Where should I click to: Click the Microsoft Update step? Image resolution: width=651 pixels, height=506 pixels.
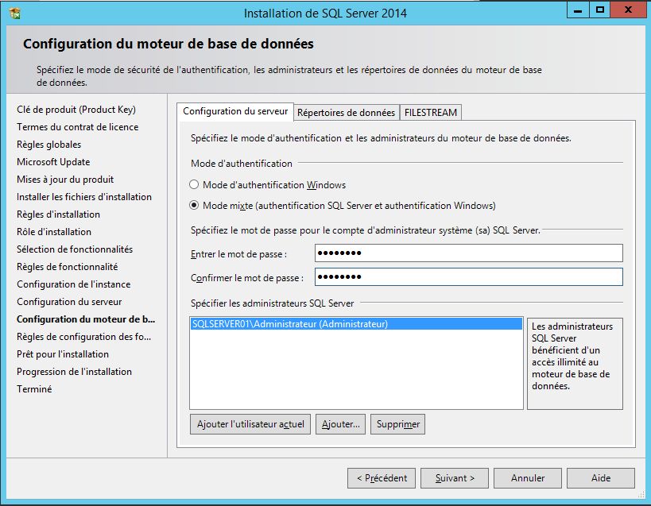point(53,162)
